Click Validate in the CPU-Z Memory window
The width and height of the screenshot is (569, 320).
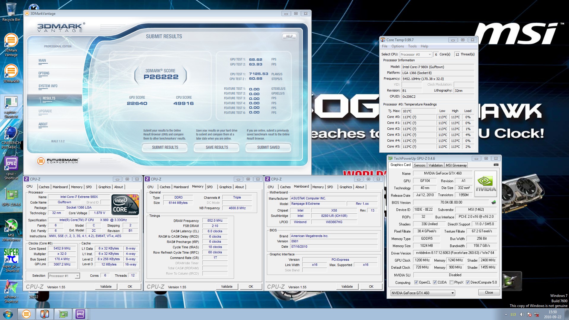tap(227, 287)
